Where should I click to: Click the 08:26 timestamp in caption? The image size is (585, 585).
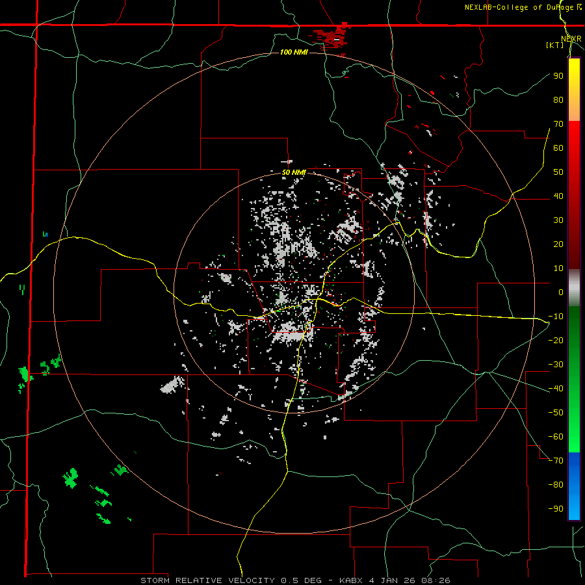[437, 580]
